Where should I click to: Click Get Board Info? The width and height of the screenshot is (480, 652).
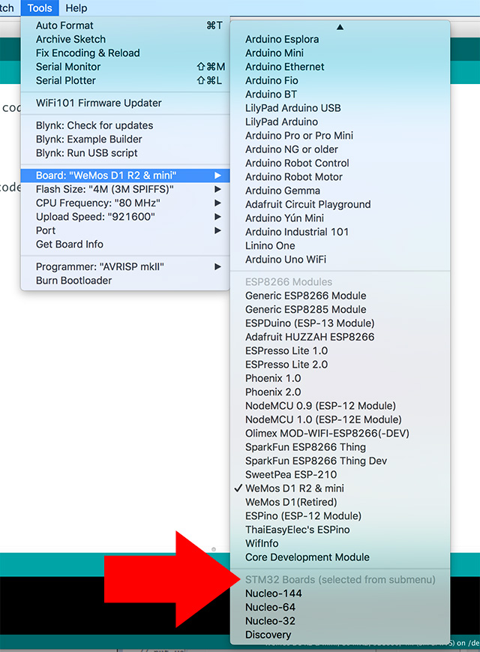[x=70, y=244]
